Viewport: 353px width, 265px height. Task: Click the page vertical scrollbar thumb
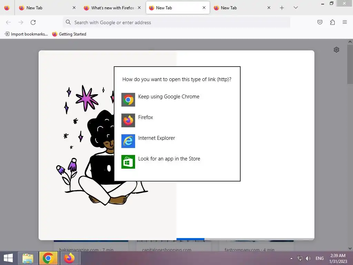350,64
